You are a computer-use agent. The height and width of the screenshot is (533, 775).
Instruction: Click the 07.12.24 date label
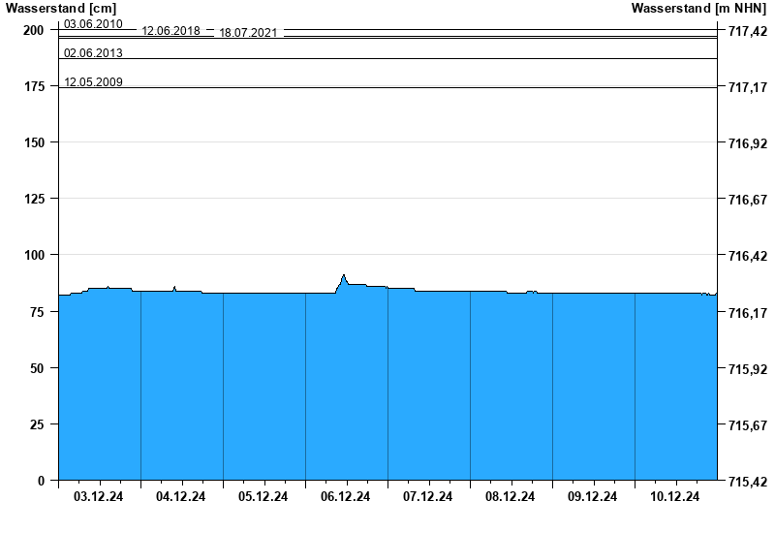[428, 497]
